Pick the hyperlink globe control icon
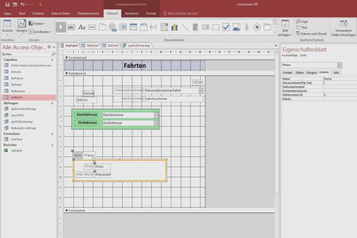The width and height of the screenshot is (357, 238). [x=112, y=27]
